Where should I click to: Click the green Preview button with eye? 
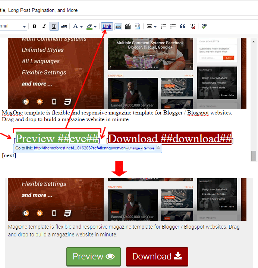click(x=94, y=256)
